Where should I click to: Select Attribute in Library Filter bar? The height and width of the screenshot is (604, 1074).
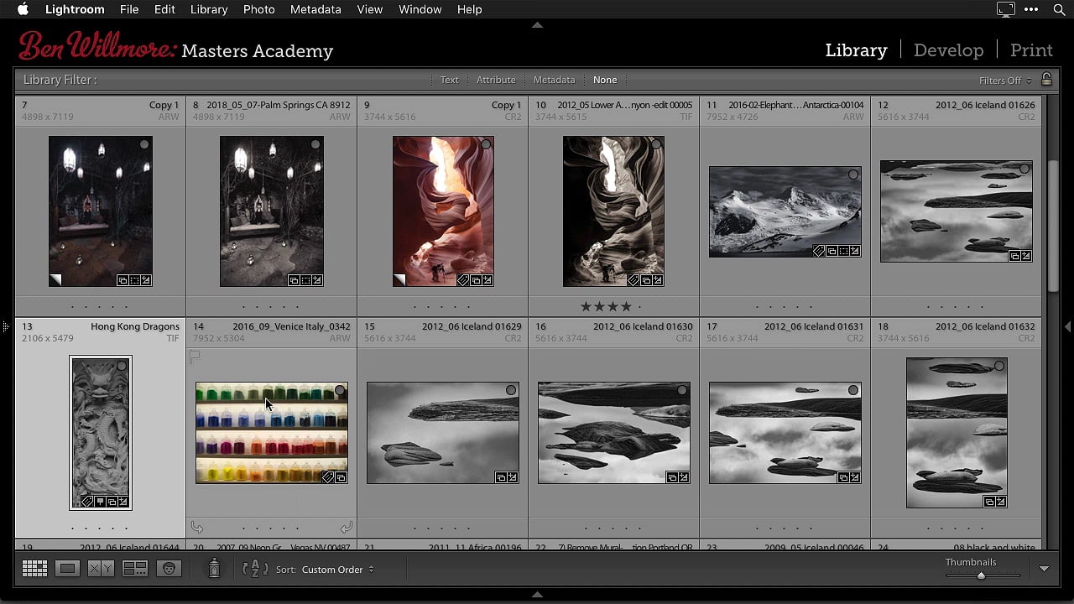[496, 80]
